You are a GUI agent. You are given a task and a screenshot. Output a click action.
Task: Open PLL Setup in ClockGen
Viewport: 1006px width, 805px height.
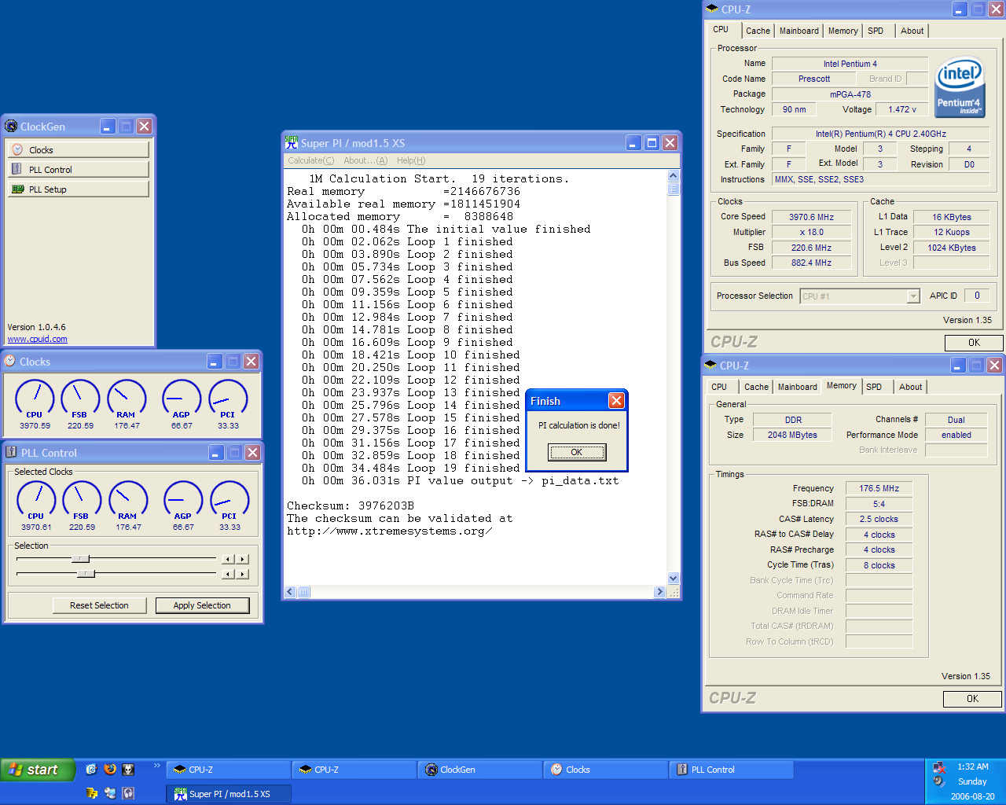[78, 189]
